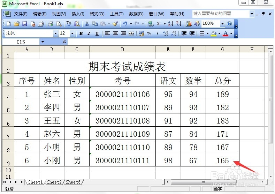Expand the help question box dropdown
Viewport: 275px width, 194px height.
[252, 14]
